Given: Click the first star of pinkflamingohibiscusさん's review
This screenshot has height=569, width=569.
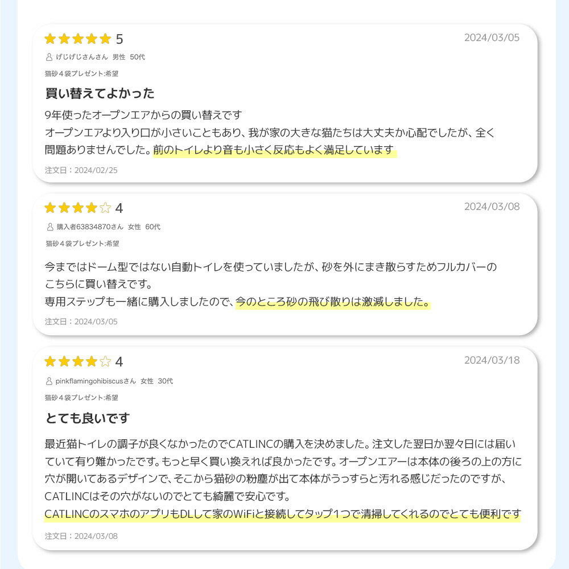Looking at the screenshot, I should [x=50, y=362].
